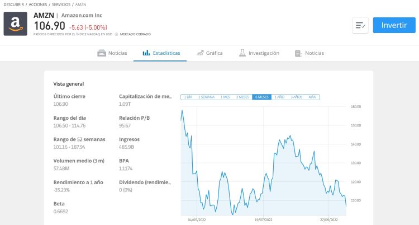Click the 160.00 axis label
This screenshot has width=419, height=225.
click(356, 106)
